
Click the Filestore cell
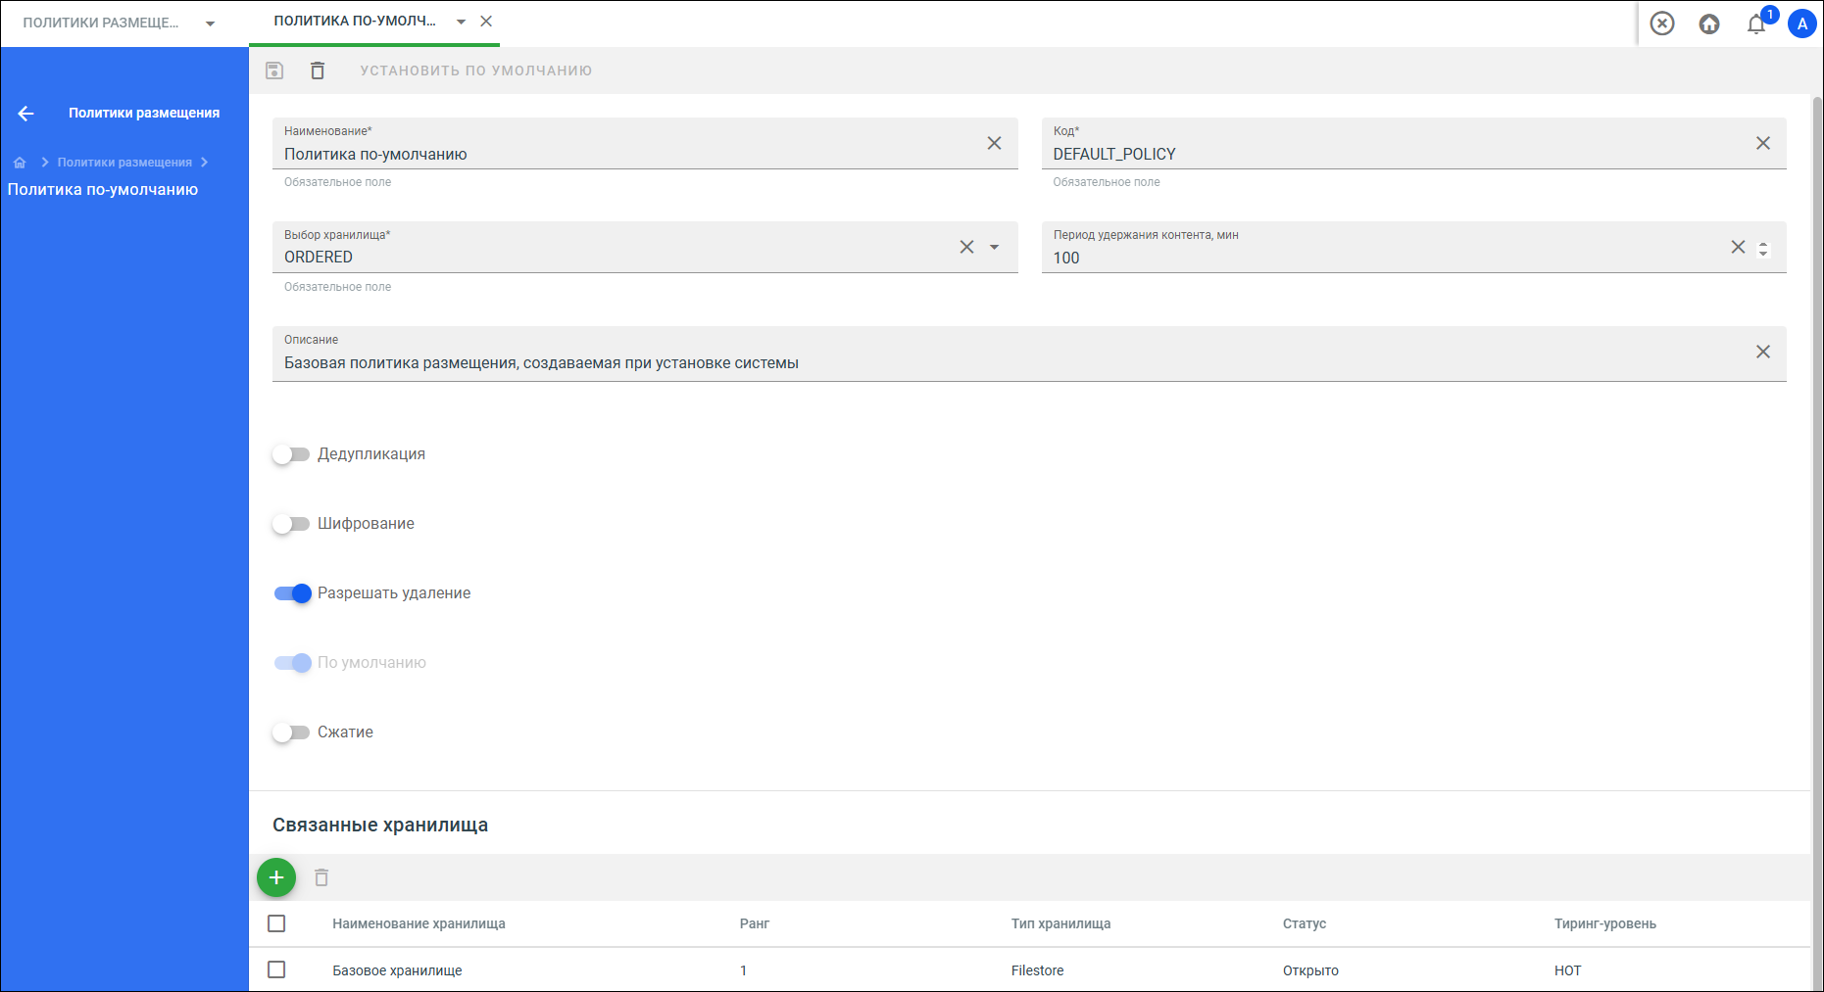tap(1038, 970)
